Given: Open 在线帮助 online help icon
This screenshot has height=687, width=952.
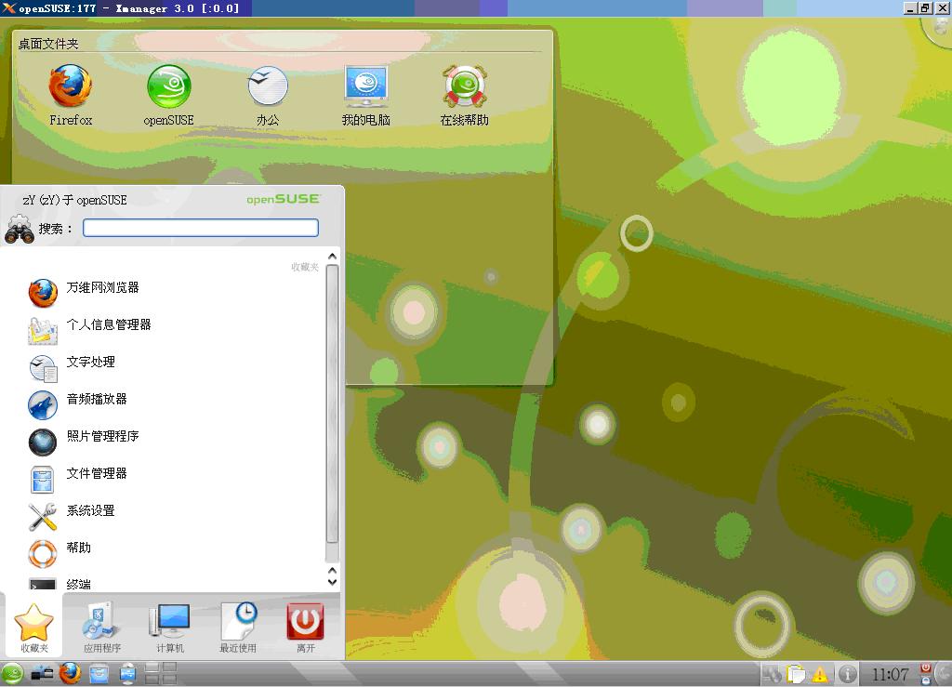Looking at the screenshot, I should 465,95.
